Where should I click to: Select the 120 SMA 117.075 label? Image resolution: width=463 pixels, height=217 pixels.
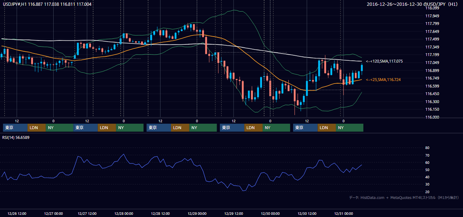pyautogui.click(x=384, y=61)
